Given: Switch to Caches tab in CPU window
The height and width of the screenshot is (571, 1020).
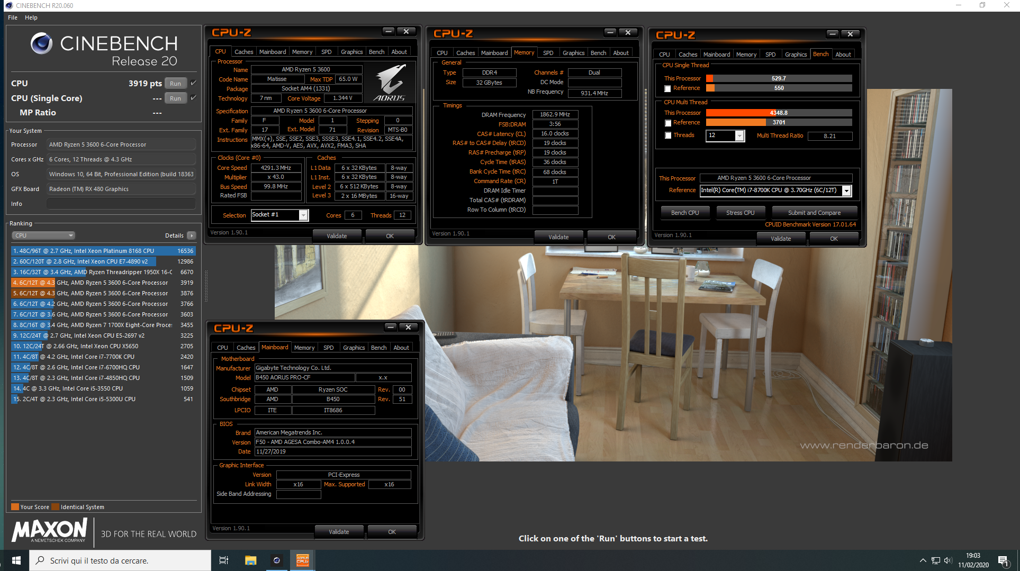Looking at the screenshot, I should point(243,52).
